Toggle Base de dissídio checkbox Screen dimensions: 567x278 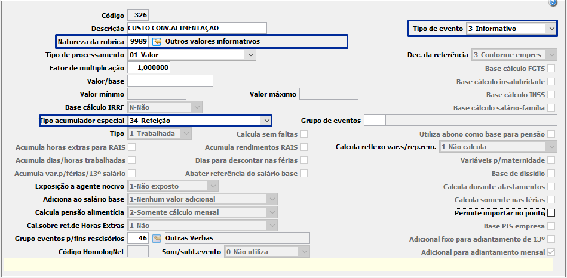click(x=551, y=173)
